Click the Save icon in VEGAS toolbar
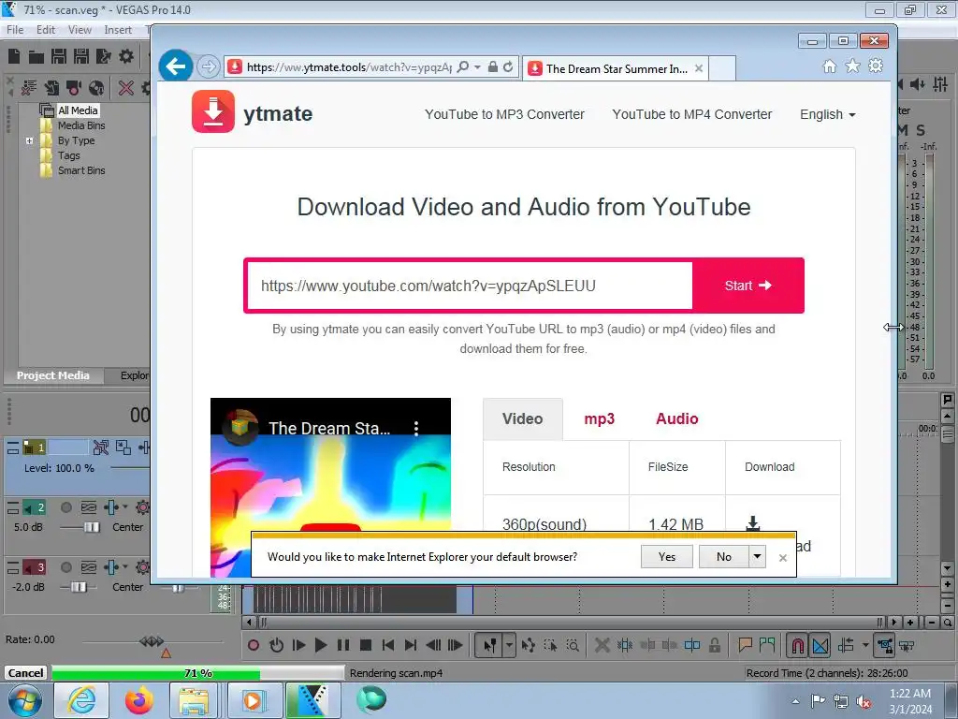Viewport: 958px width, 719px height. 59,56
